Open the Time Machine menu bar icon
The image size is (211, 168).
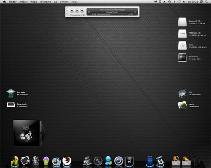pyautogui.click(x=170, y=2)
